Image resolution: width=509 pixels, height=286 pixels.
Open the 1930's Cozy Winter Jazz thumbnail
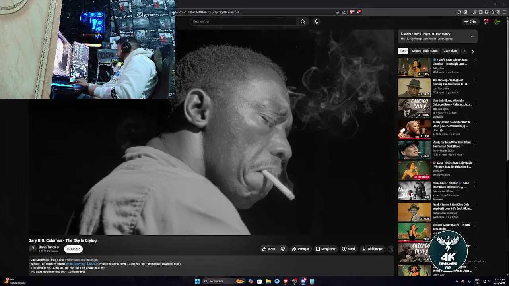pyautogui.click(x=414, y=67)
